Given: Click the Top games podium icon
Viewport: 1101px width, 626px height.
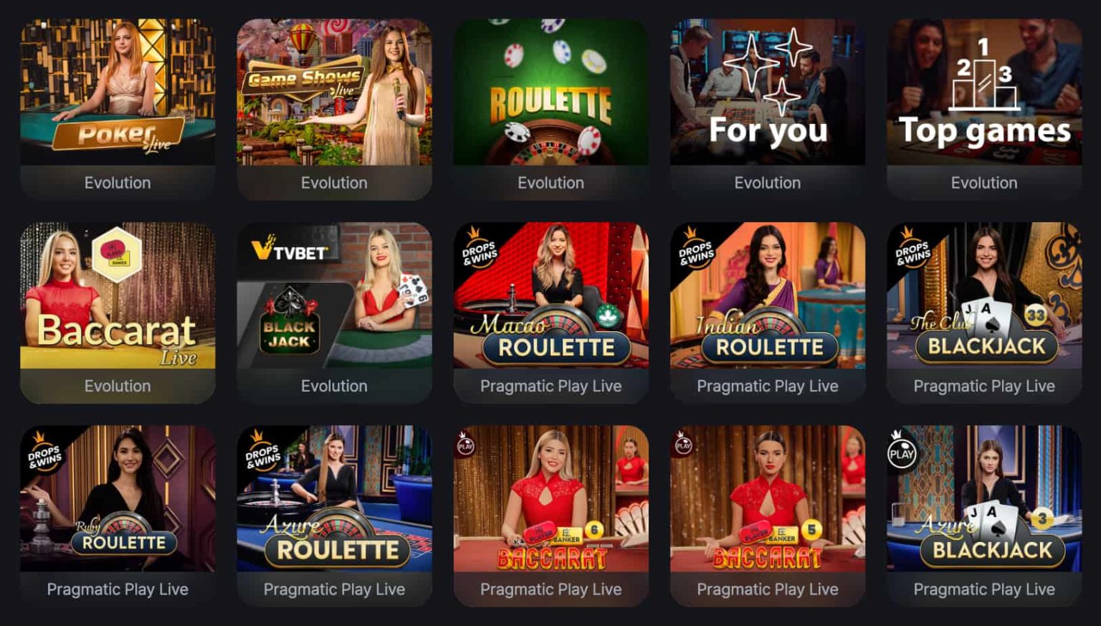Looking at the screenshot, I should [x=983, y=74].
